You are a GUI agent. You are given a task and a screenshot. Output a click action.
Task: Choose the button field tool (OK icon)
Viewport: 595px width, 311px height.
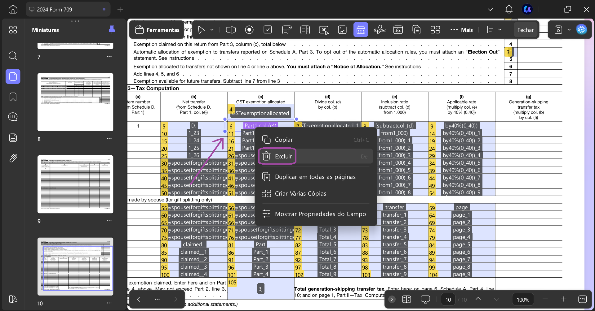tap(324, 30)
